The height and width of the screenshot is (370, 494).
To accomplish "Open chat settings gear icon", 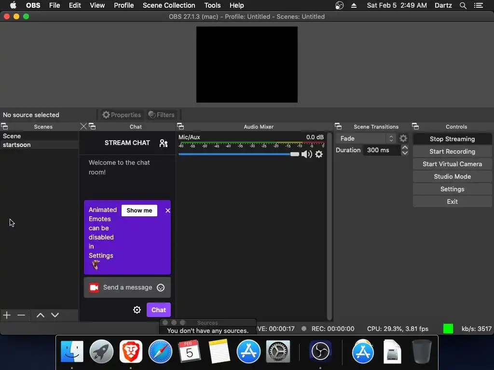I will (x=137, y=310).
